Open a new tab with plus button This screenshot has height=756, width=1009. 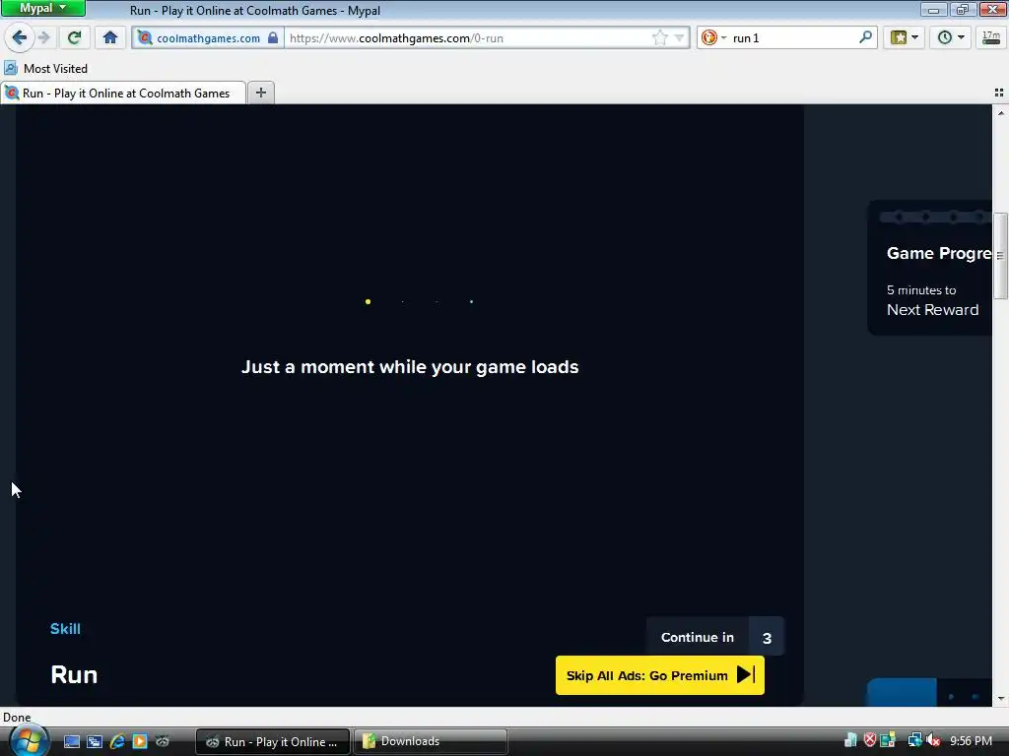(260, 93)
